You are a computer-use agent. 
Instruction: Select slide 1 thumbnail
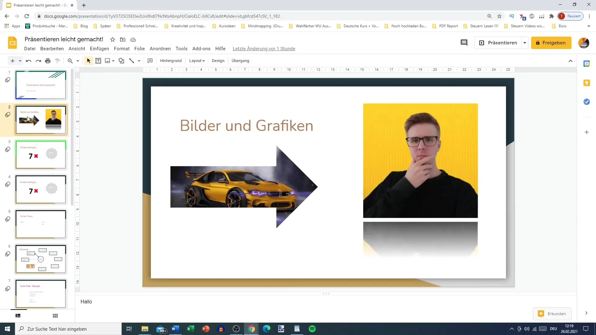tap(41, 85)
